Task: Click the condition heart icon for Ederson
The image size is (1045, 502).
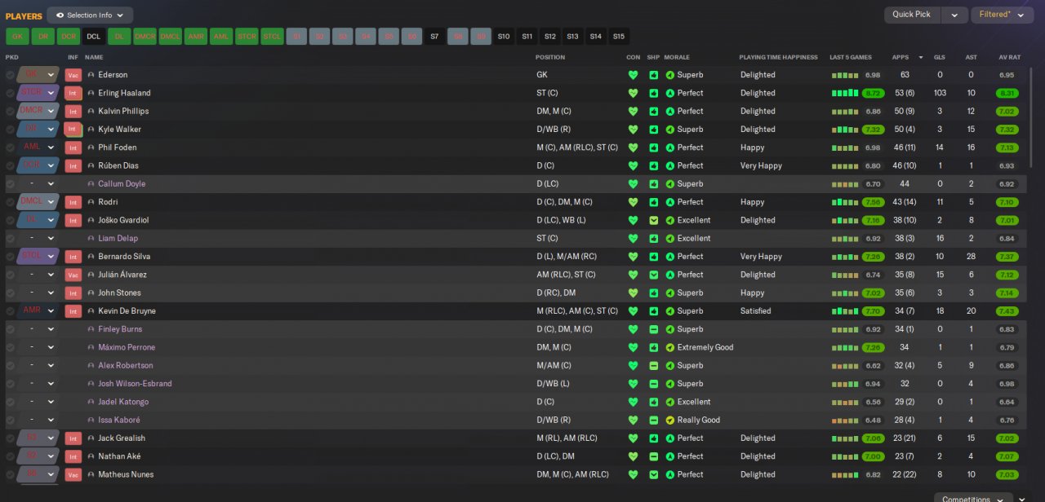Action: click(633, 75)
